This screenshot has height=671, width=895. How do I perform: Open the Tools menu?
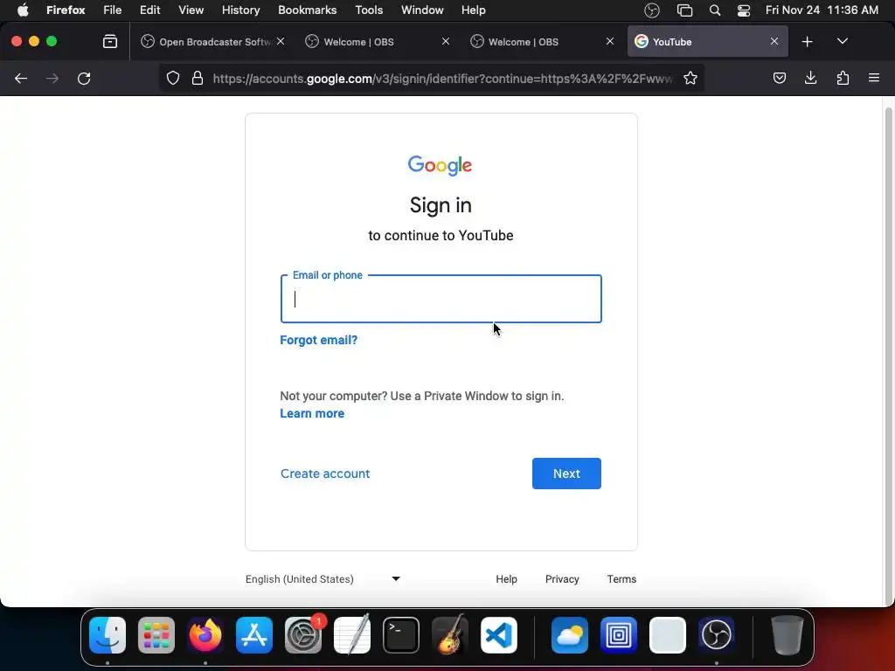tap(369, 10)
